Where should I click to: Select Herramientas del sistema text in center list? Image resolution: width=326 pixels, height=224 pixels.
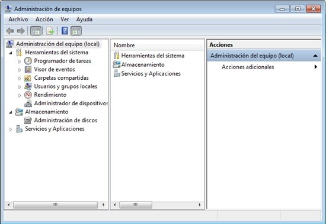point(153,56)
